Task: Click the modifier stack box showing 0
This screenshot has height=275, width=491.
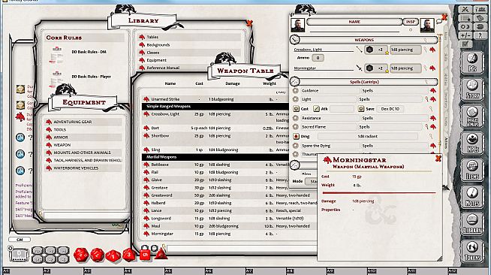Action: coord(19,255)
